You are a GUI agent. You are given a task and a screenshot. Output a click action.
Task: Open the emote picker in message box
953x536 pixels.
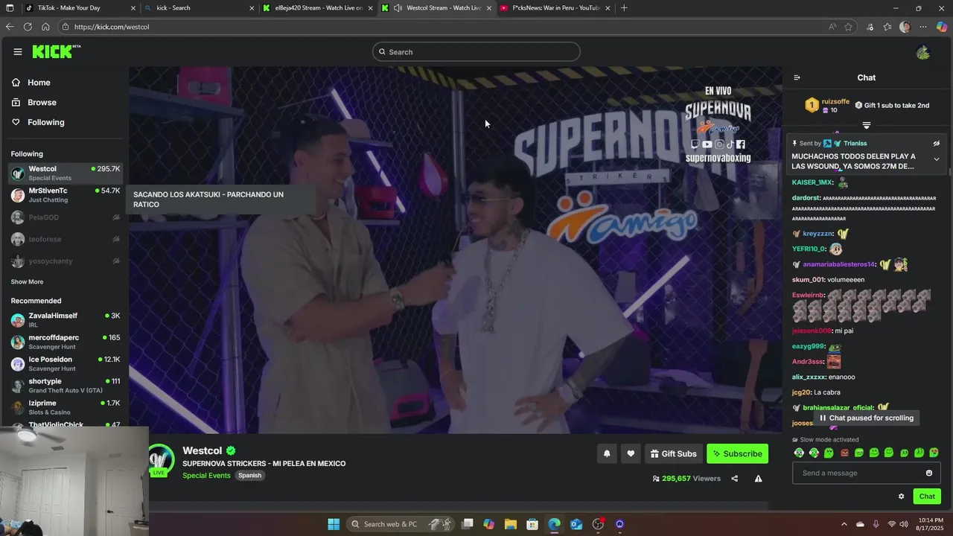928,473
